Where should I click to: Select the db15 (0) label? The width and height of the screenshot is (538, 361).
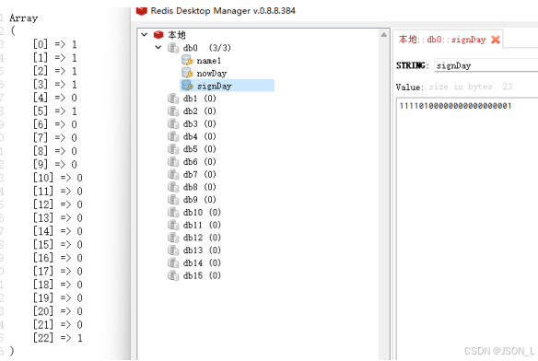point(202,275)
